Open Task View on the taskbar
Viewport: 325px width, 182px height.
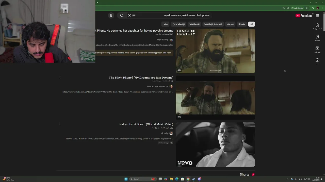point(160,179)
